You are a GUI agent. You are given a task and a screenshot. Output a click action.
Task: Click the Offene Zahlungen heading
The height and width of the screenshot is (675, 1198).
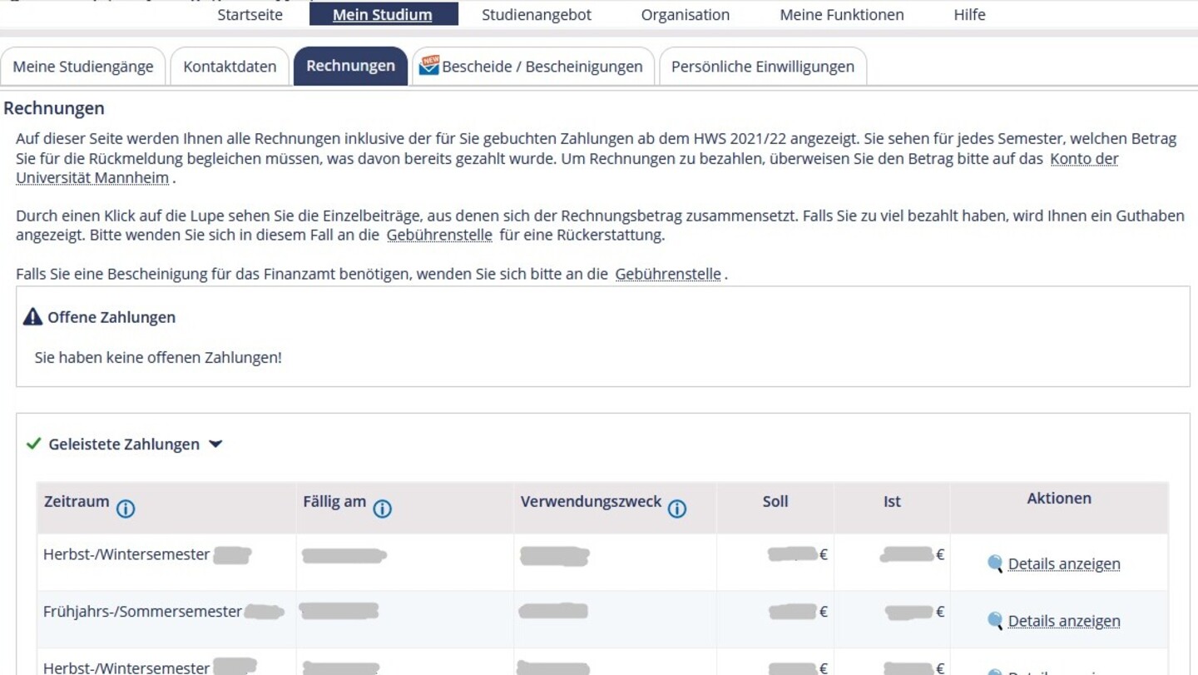point(111,317)
